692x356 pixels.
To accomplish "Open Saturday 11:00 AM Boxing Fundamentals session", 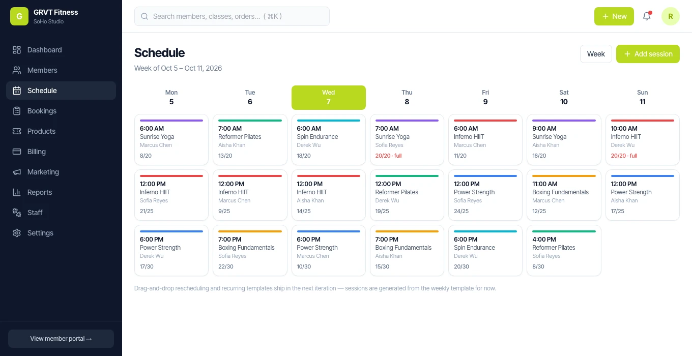I will pyautogui.click(x=564, y=195).
